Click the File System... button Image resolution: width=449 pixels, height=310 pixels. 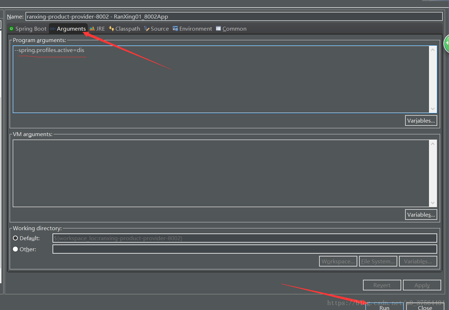[x=378, y=261]
